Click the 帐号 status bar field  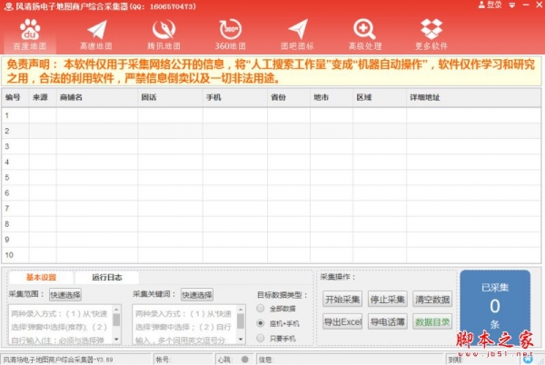click(183, 360)
